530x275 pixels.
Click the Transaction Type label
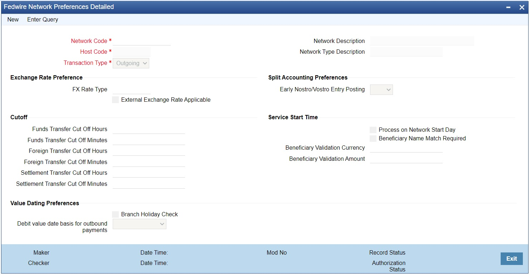coord(86,63)
